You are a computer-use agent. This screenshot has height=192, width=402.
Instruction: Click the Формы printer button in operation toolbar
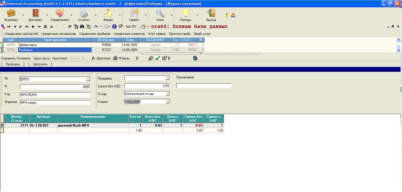coord(121,58)
